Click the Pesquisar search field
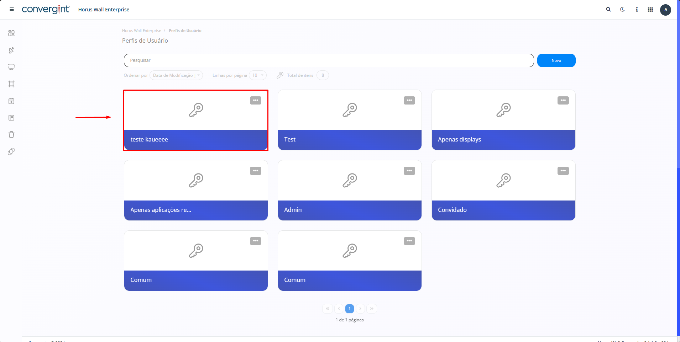This screenshot has height=342, width=680. [328, 60]
